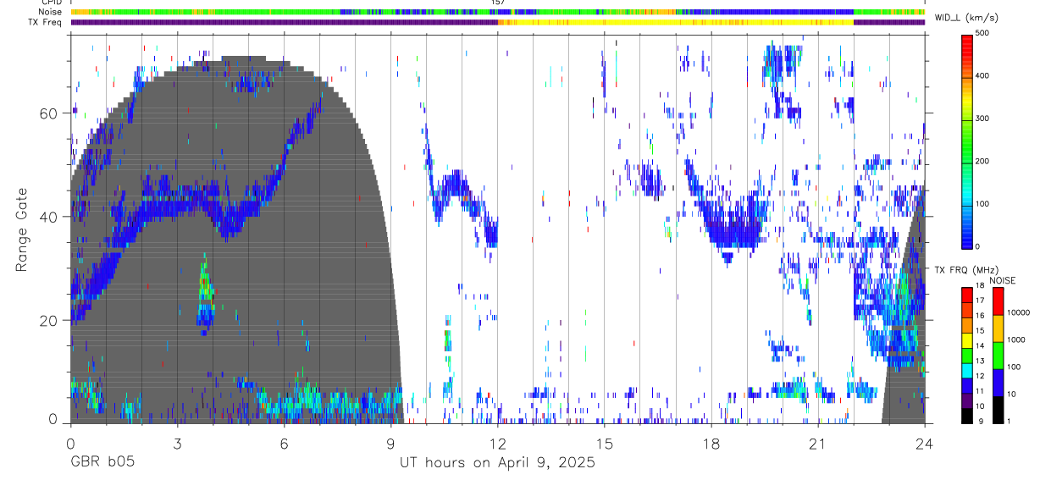Click the '6' UT hour tick label
Image resolution: width=1040 pixels, height=480 pixels.
284,444
